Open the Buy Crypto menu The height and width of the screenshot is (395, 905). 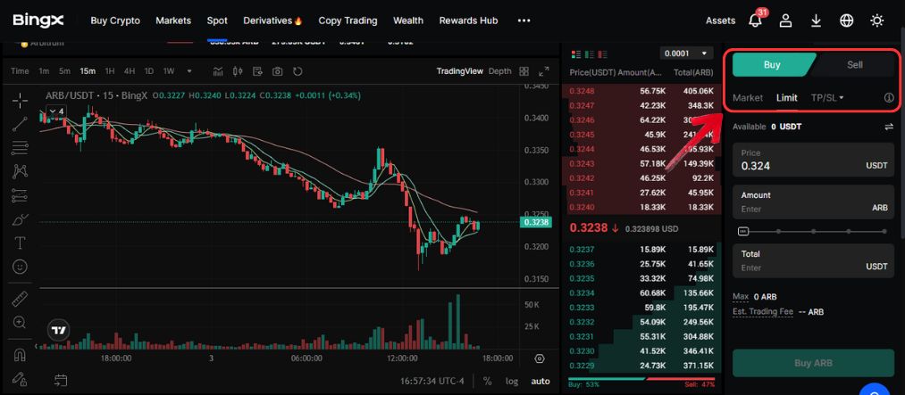pos(115,21)
